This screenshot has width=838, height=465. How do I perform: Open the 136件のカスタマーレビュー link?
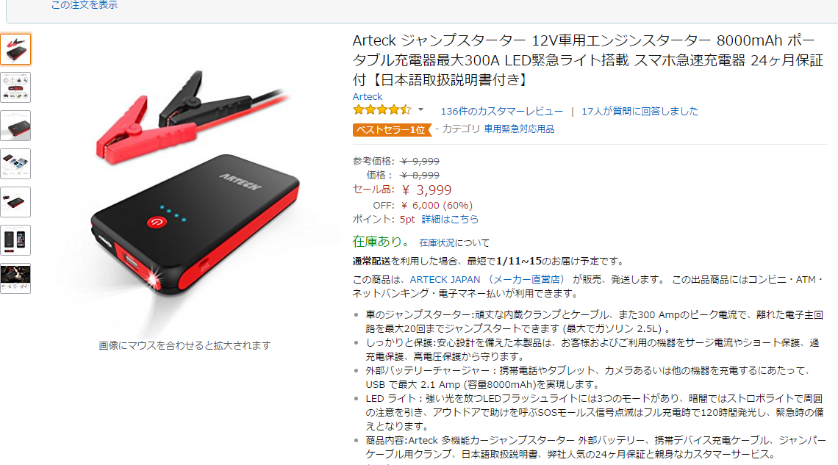[501, 111]
